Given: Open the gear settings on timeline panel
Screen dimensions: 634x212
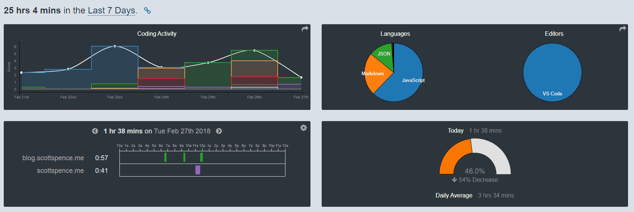Looking at the screenshot, I should pyautogui.click(x=304, y=128).
